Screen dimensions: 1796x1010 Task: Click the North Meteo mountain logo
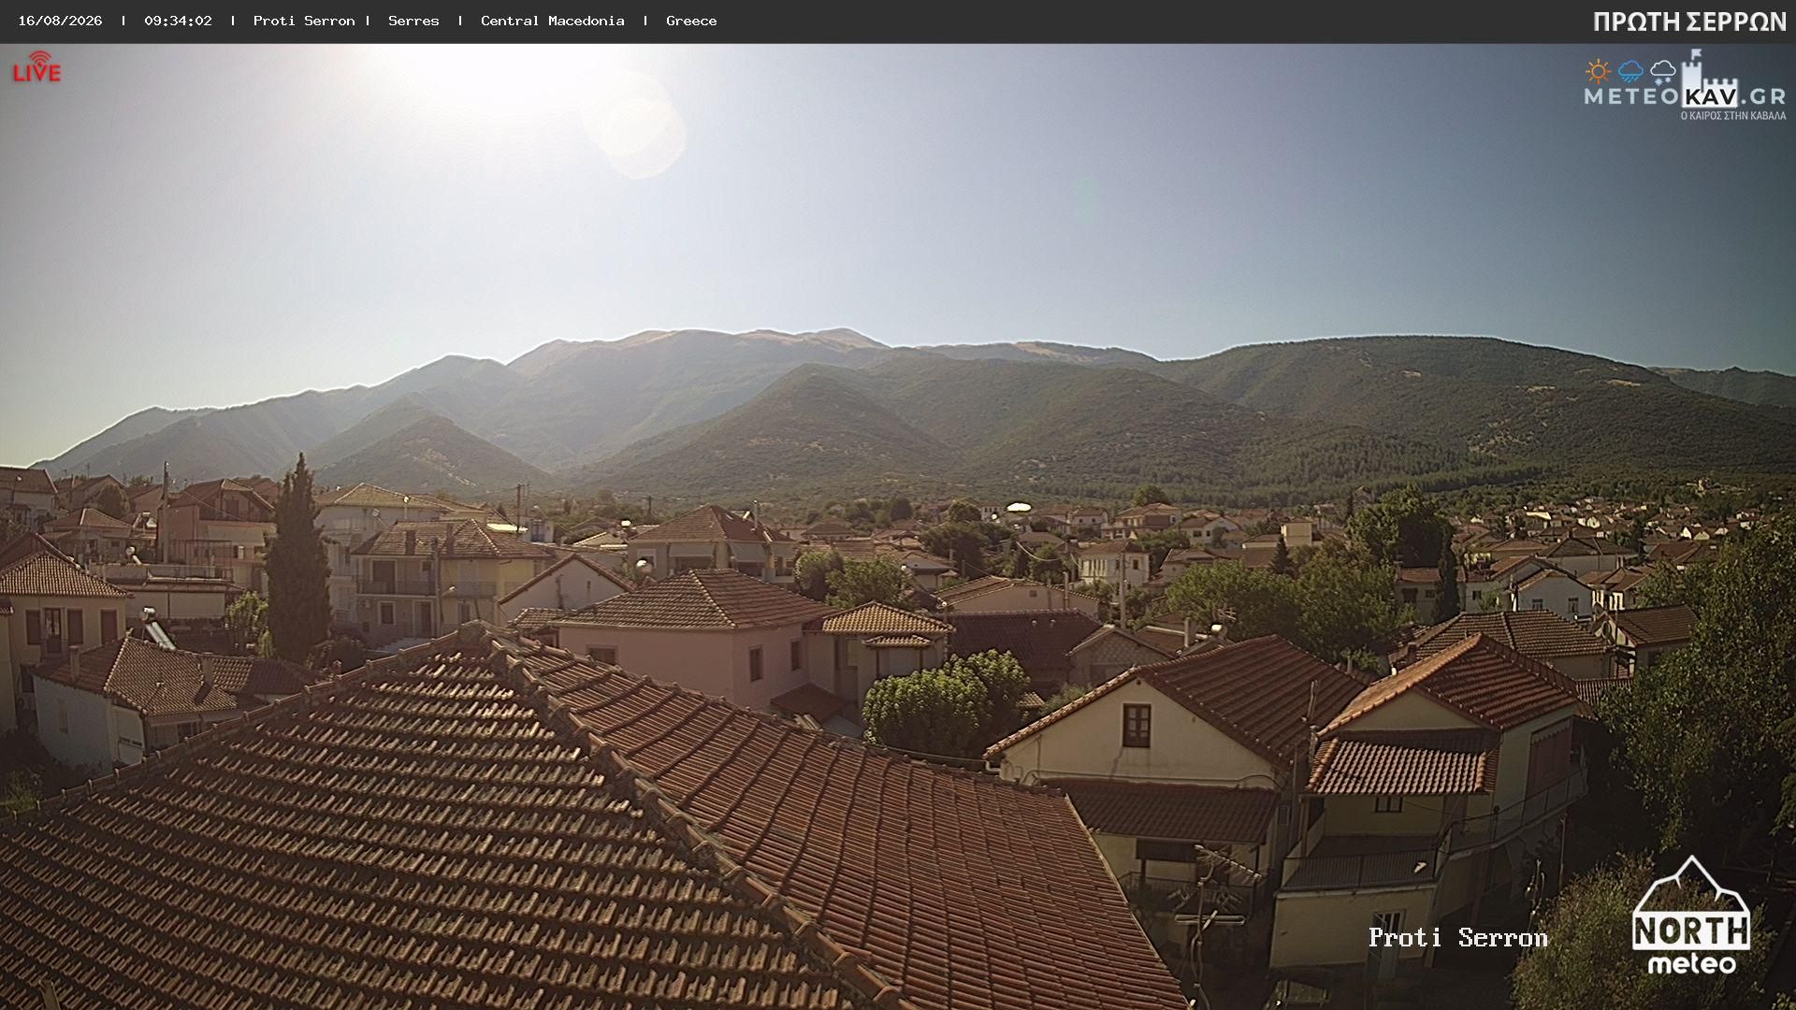(1691, 916)
